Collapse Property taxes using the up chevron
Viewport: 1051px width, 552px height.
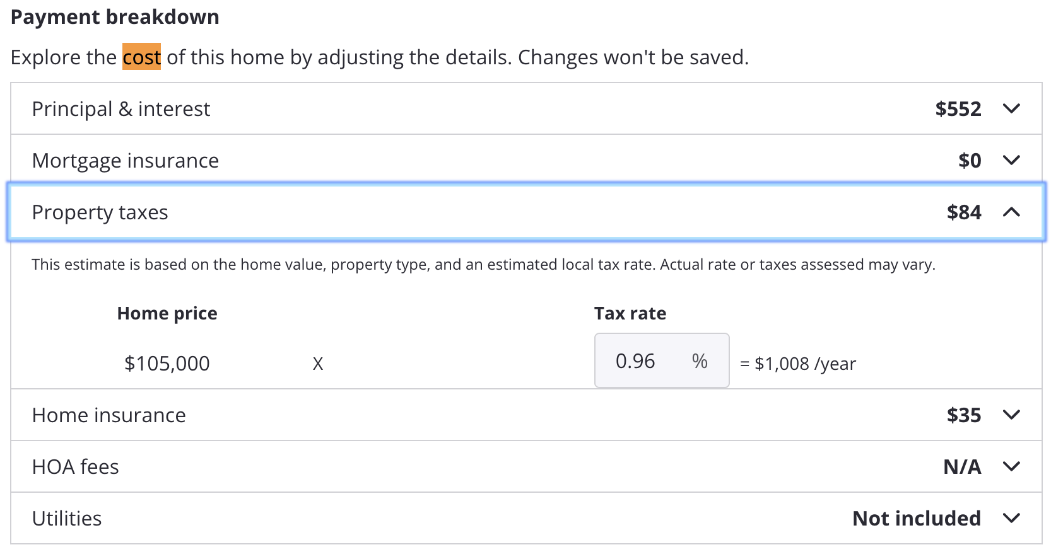click(1011, 212)
